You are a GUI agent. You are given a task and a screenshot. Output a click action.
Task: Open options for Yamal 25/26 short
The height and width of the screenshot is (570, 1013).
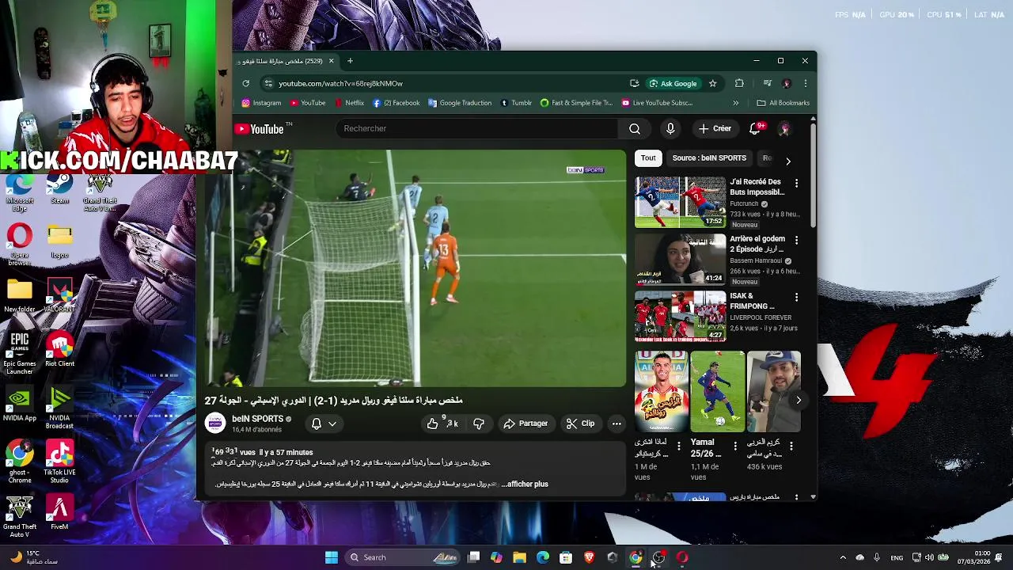coord(735,446)
